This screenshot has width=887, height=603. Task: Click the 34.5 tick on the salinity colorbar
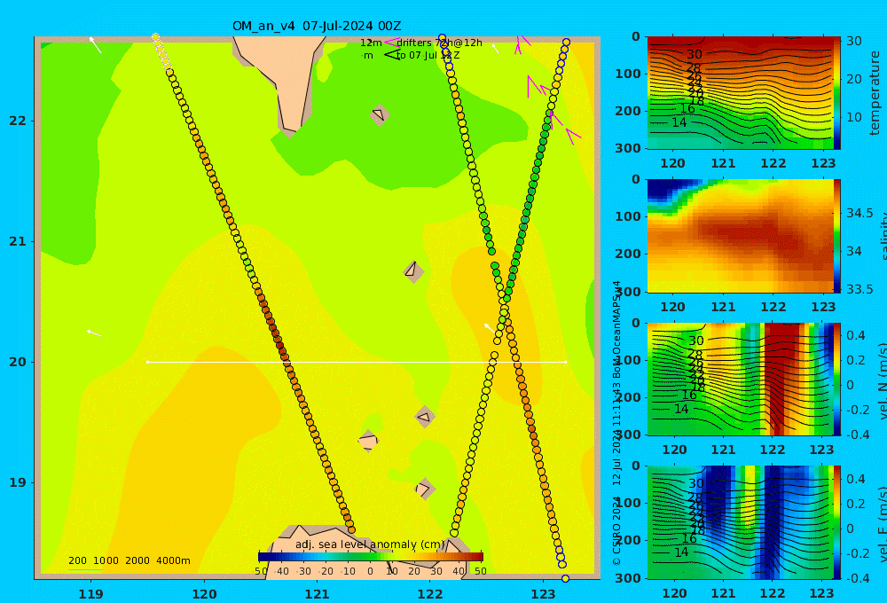pos(860,213)
